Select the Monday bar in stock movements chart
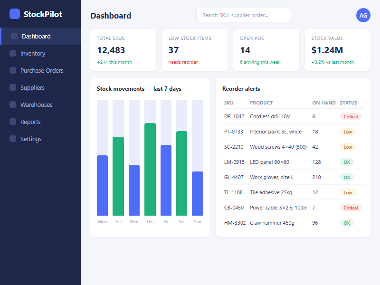The image size is (380, 285). (102, 185)
